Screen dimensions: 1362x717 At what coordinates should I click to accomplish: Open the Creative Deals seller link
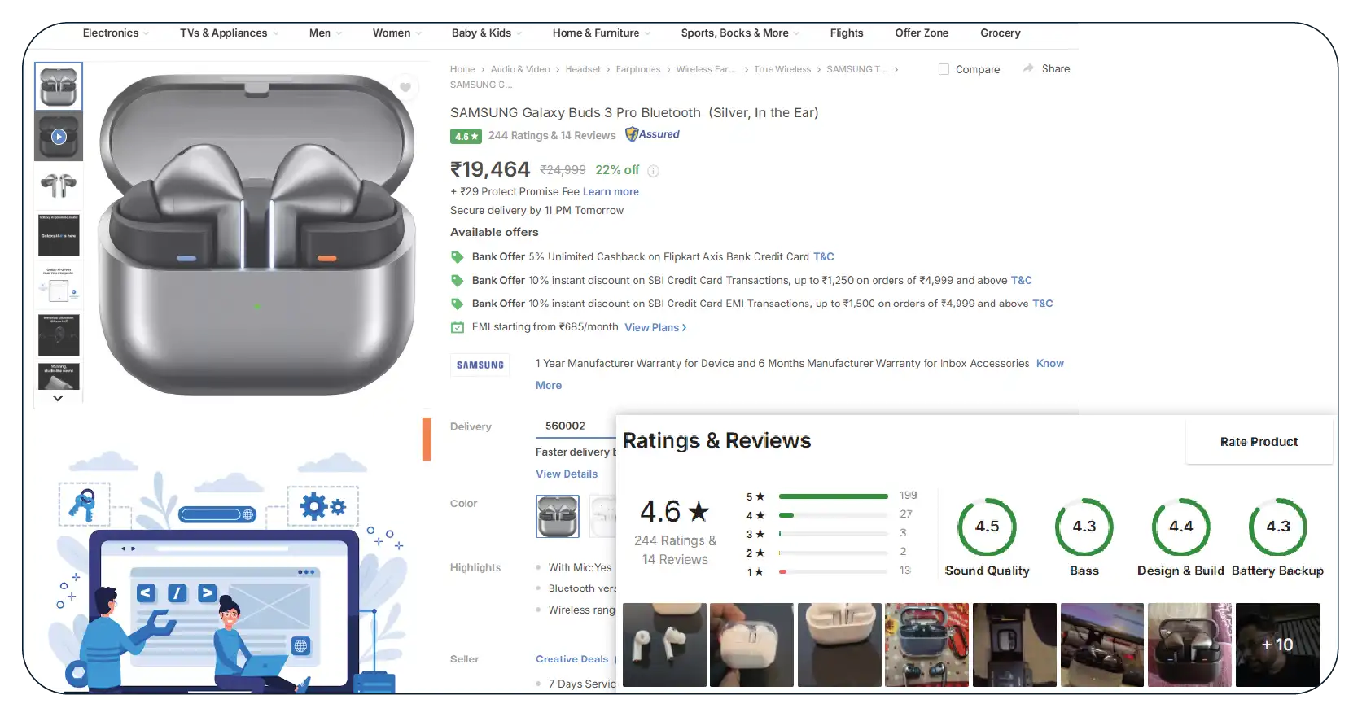coord(572,659)
